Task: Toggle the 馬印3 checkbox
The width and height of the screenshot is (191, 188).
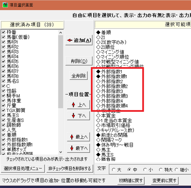Action: pos(4,52)
